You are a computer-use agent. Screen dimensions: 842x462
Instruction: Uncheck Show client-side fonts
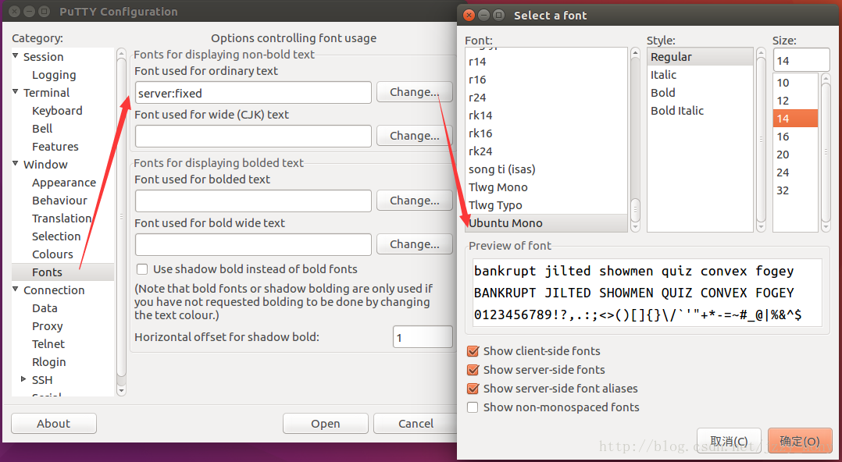[x=473, y=351]
